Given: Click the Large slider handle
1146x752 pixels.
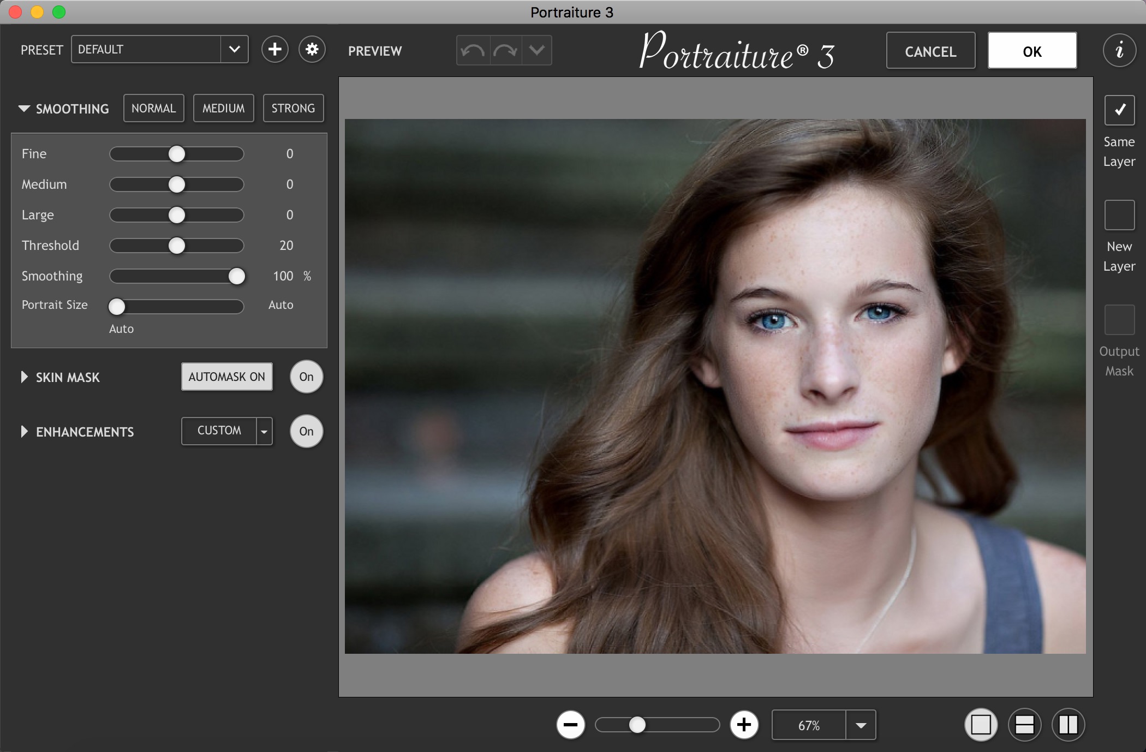Looking at the screenshot, I should pos(177,215).
